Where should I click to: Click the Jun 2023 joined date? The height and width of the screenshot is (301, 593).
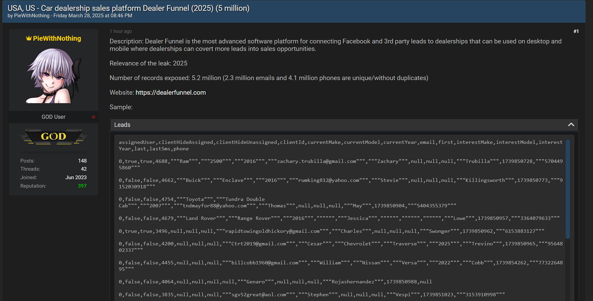click(76, 177)
